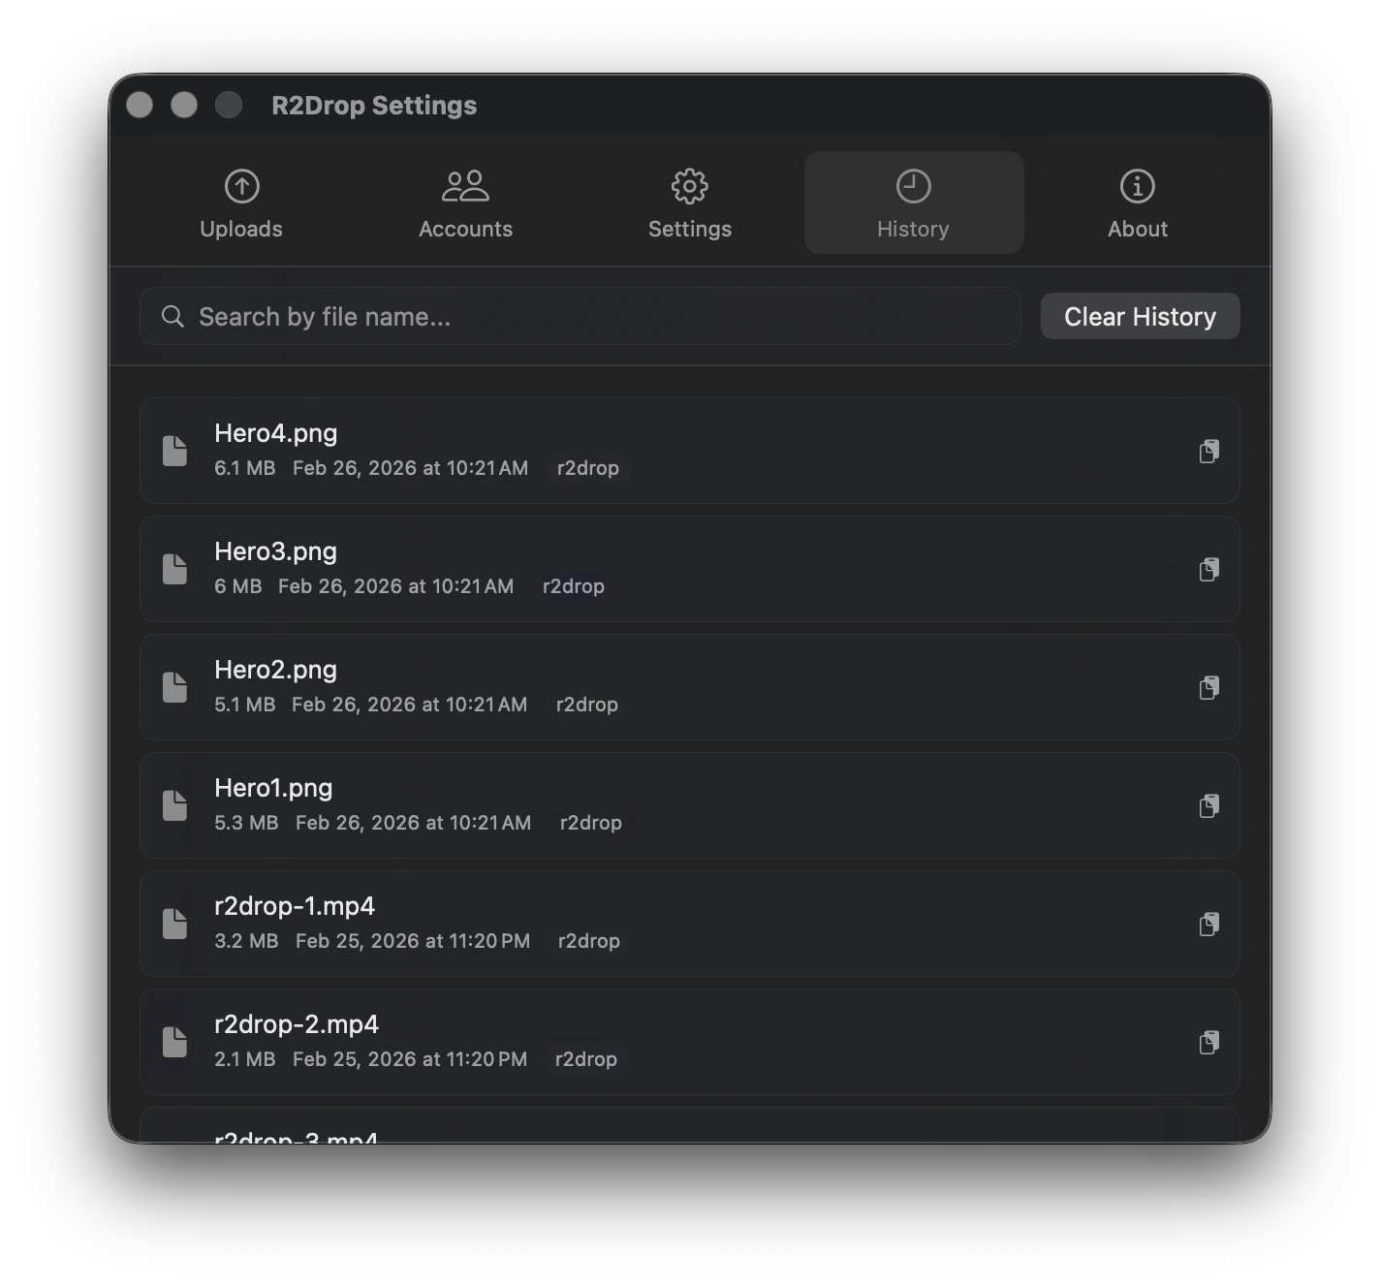Click the Accounts people icon

tap(465, 186)
